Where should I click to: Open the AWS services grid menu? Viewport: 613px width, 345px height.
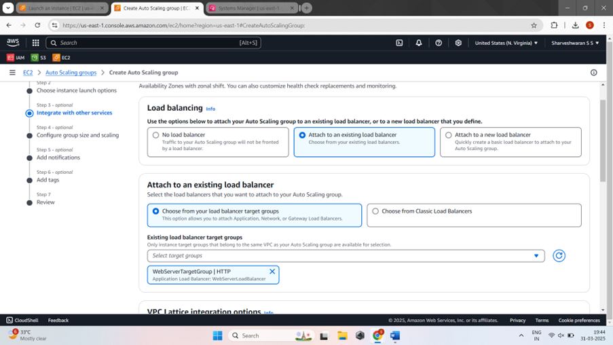[x=35, y=43]
